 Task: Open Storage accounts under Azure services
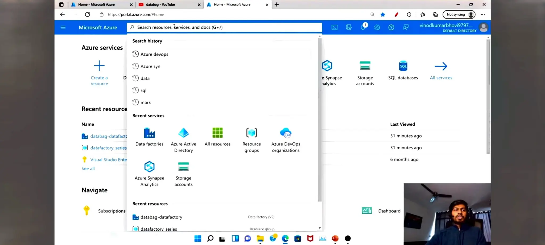click(x=365, y=73)
